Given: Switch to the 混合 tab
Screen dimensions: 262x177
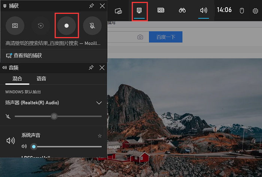Looking at the screenshot, I should [x=17, y=79].
